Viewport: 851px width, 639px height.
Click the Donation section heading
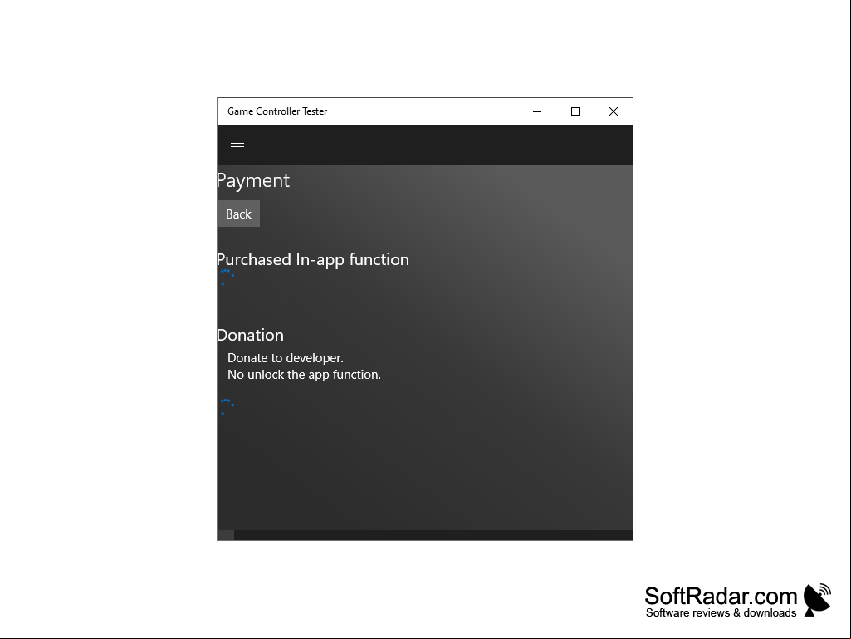pyautogui.click(x=250, y=335)
